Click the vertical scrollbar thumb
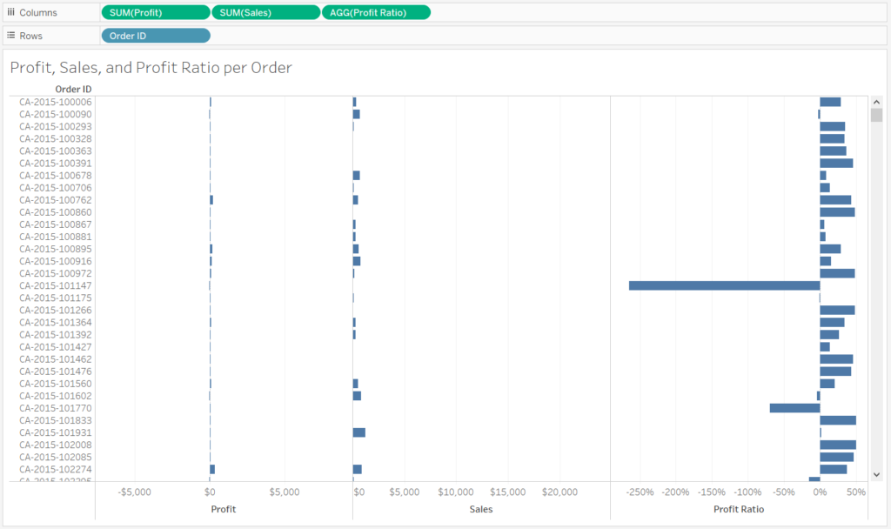Image resolution: width=891 pixels, height=529 pixels. coord(876,116)
